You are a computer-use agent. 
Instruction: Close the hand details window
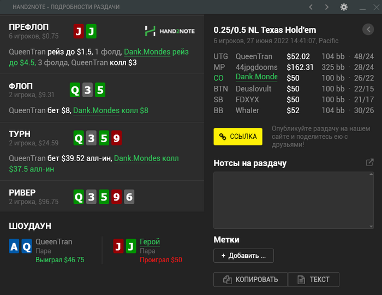coord(377,7)
